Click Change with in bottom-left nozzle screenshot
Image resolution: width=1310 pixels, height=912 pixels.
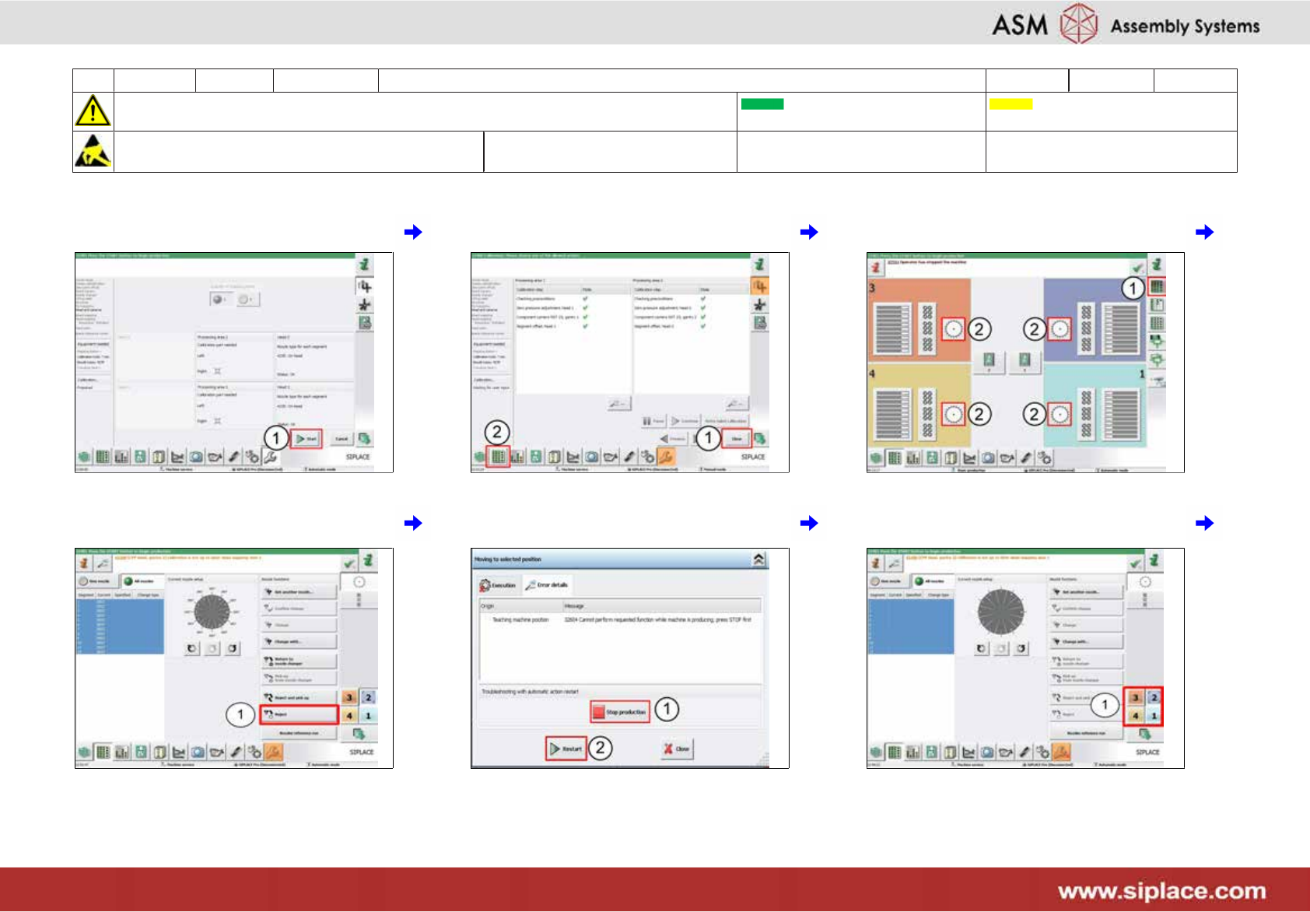coord(299,641)
